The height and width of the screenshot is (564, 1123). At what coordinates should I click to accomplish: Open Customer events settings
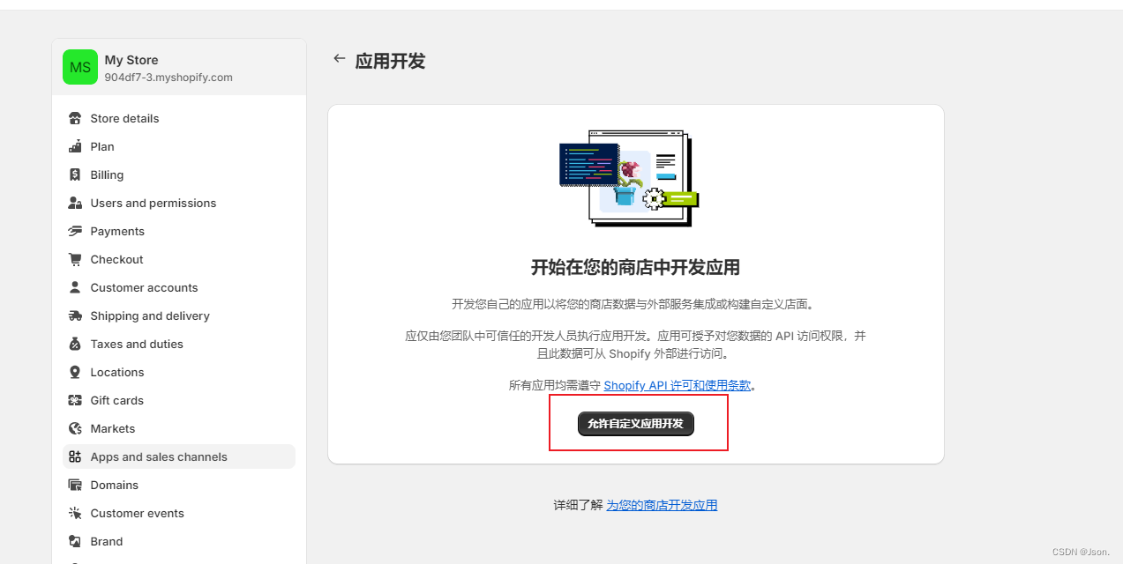point(179,513)
